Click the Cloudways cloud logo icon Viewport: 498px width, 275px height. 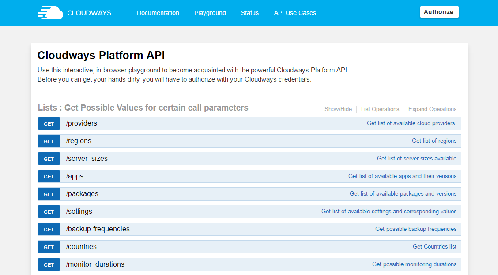click(x=50, y=13)
